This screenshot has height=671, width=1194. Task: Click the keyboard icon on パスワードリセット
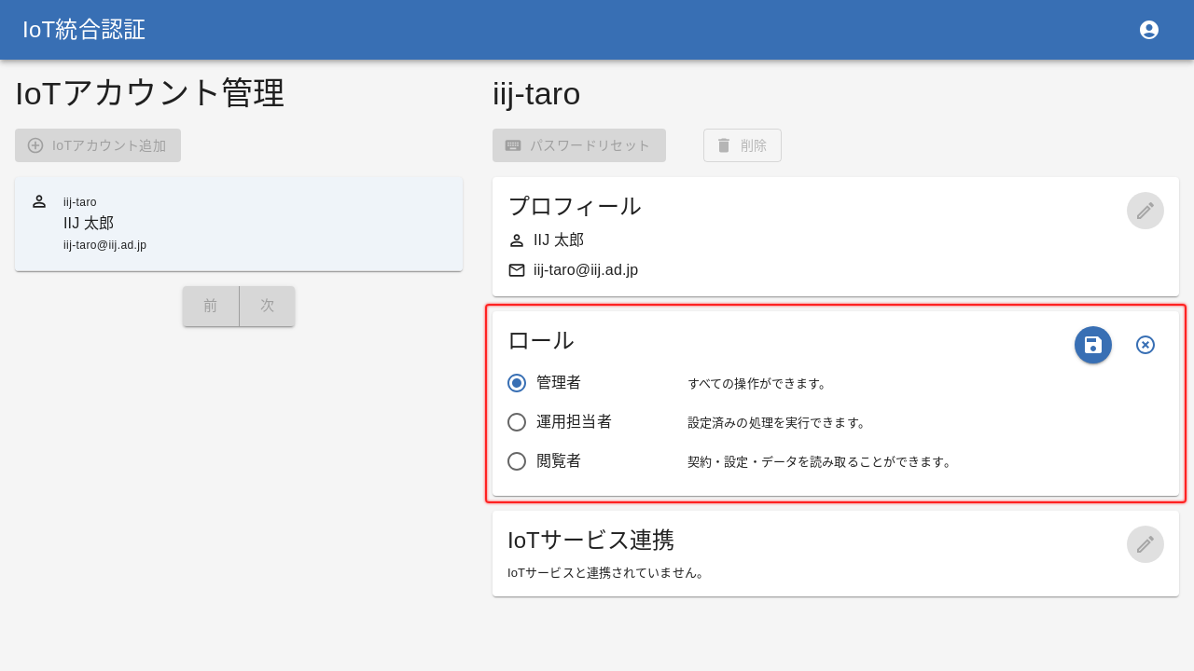pyautogui.click(x=513, y=145)
